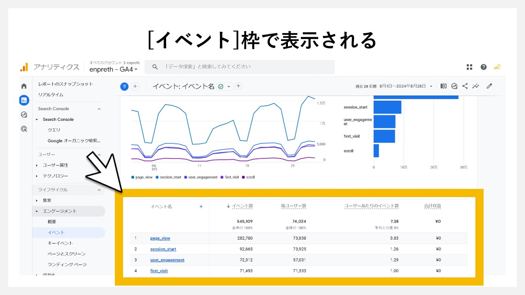This screenshot has height=295, width=525.
Task: Click the plus icon to add a secondary dimension
Action: (201, 206)
